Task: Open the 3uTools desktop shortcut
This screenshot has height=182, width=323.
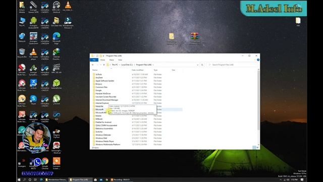Action: click(x=33, y=84)
